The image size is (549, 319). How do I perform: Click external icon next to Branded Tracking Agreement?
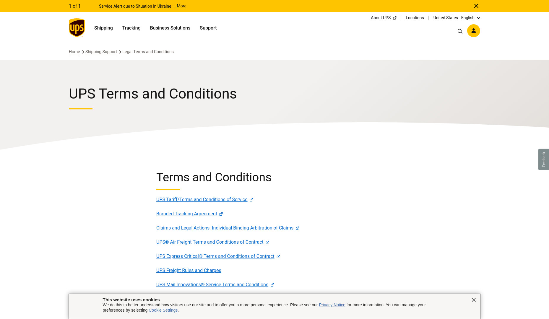(x=221, y=214)
